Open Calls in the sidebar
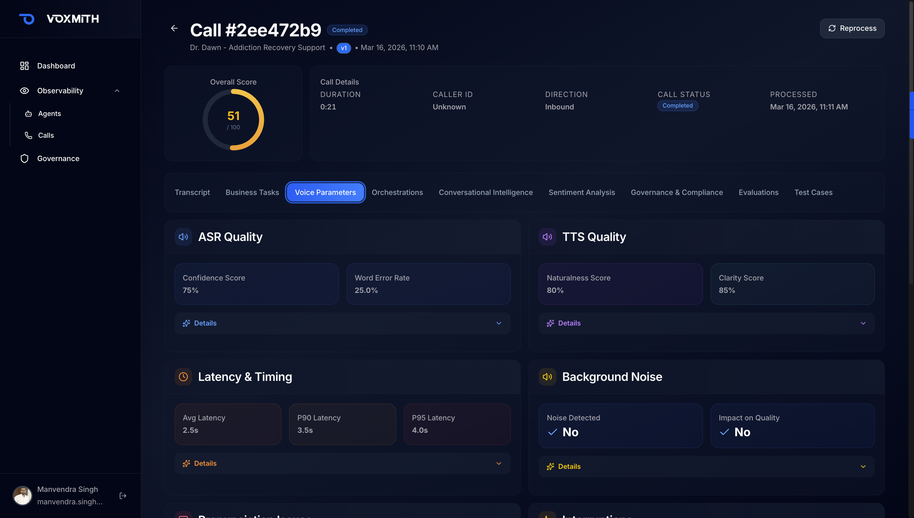Image resolution: width=914 pixels, height=518 pixels. 46,135
